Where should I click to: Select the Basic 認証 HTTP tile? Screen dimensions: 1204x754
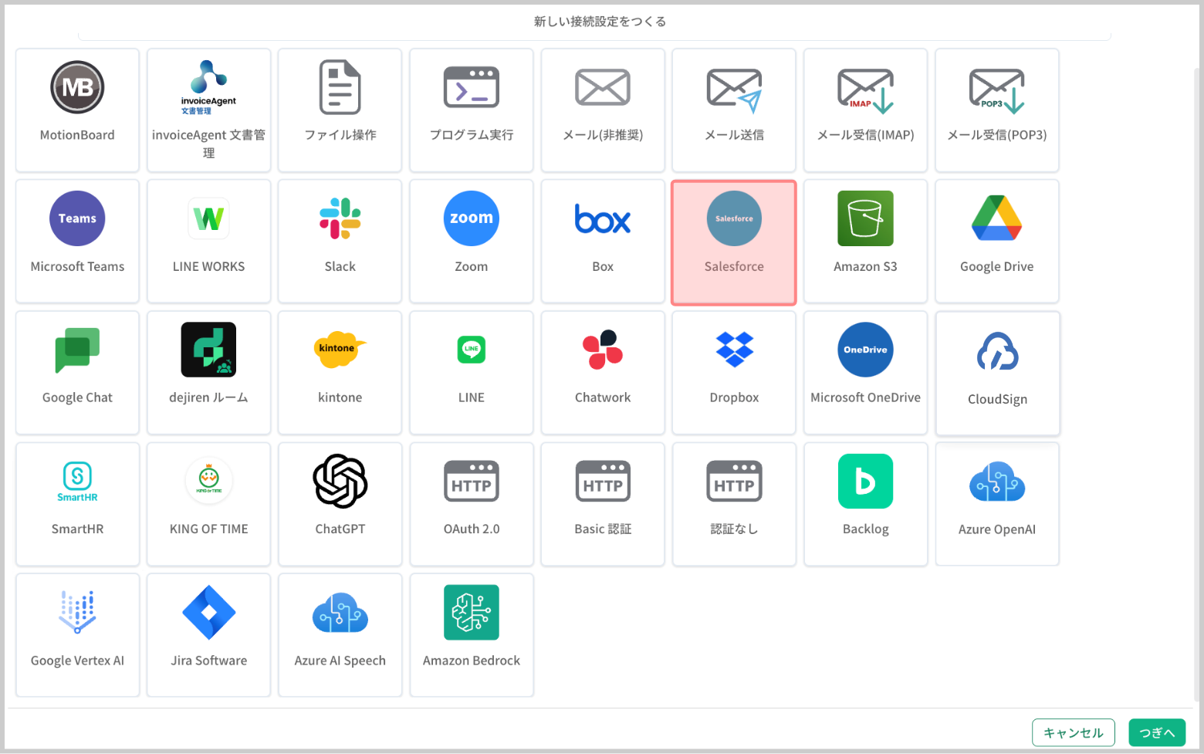(603, 504)
